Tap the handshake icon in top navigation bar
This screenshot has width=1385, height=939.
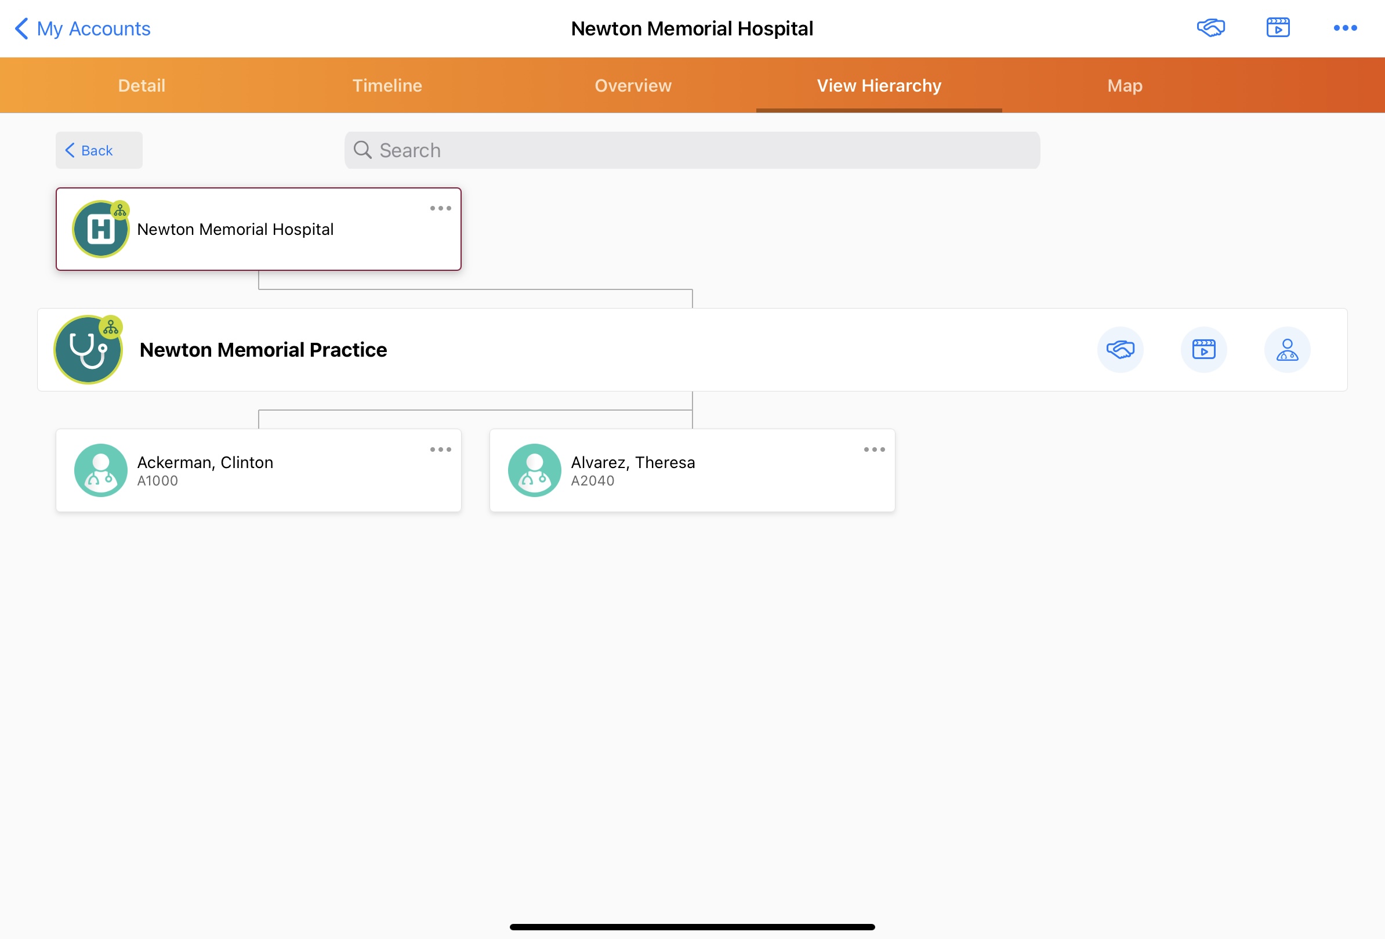coord(1210,28)
